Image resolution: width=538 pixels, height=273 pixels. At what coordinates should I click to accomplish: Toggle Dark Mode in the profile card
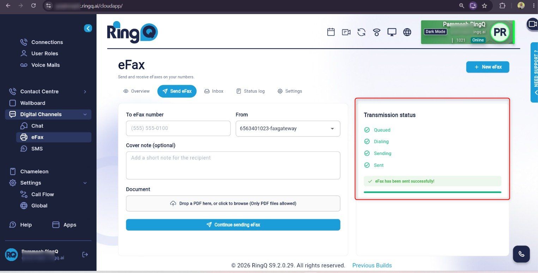[x=435, y=32]
